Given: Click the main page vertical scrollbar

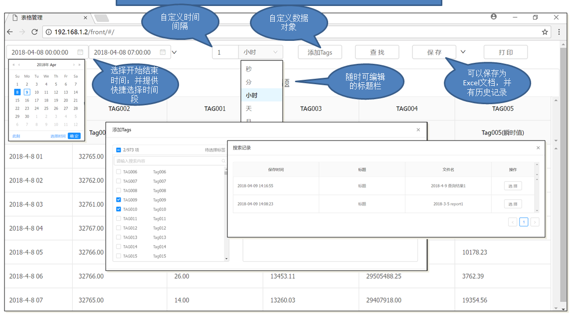Looking at the screenshot, I should point(564,174).
